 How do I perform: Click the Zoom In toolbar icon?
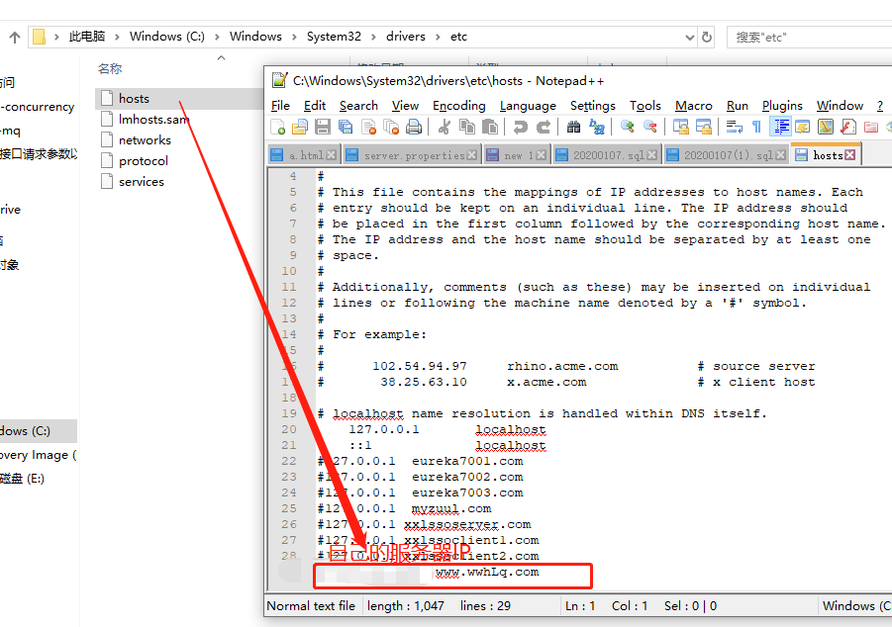pos(628,127)
